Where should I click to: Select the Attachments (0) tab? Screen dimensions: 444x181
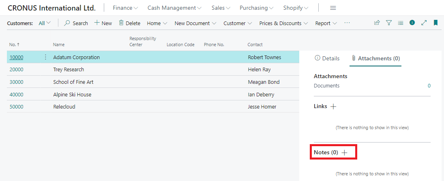375,58
